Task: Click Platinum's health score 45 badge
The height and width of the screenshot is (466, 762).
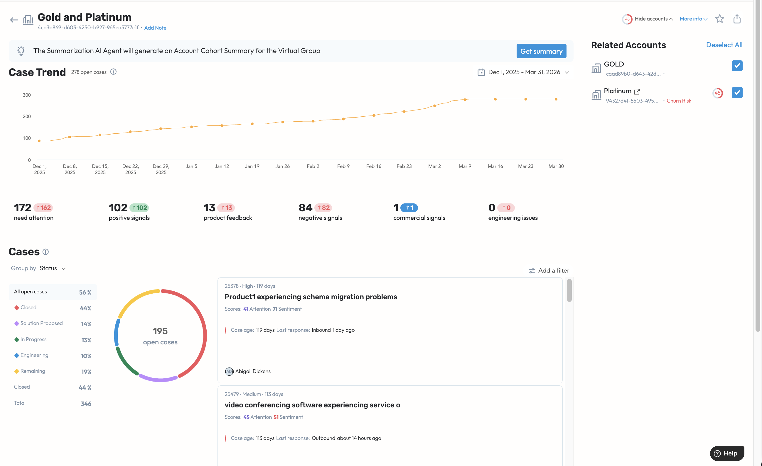Action: click(717, 93)
